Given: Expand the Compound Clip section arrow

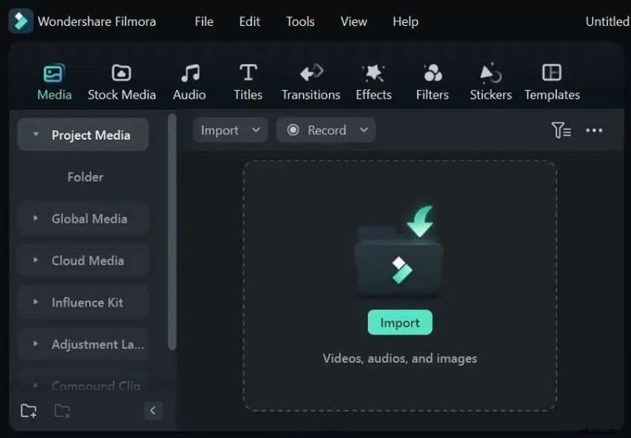Looking at the screenshot, I should tap(35, 385).
